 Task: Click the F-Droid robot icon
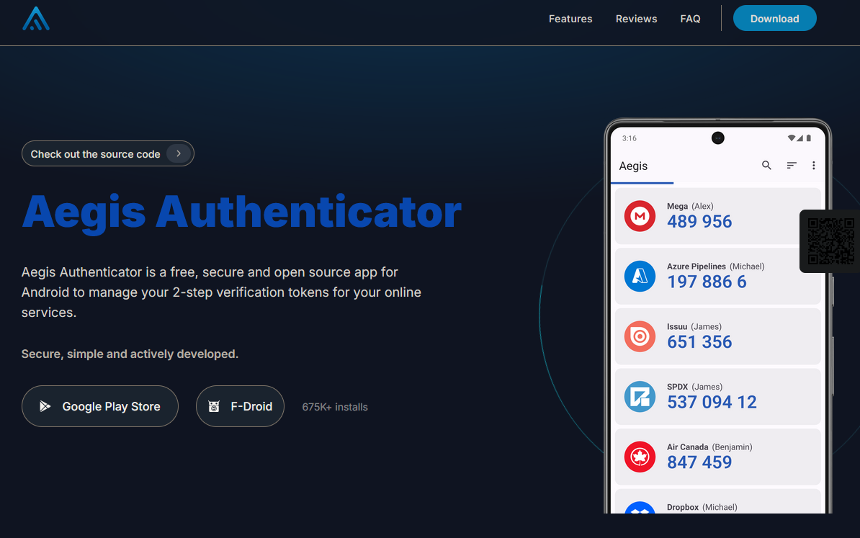point(214,406)
